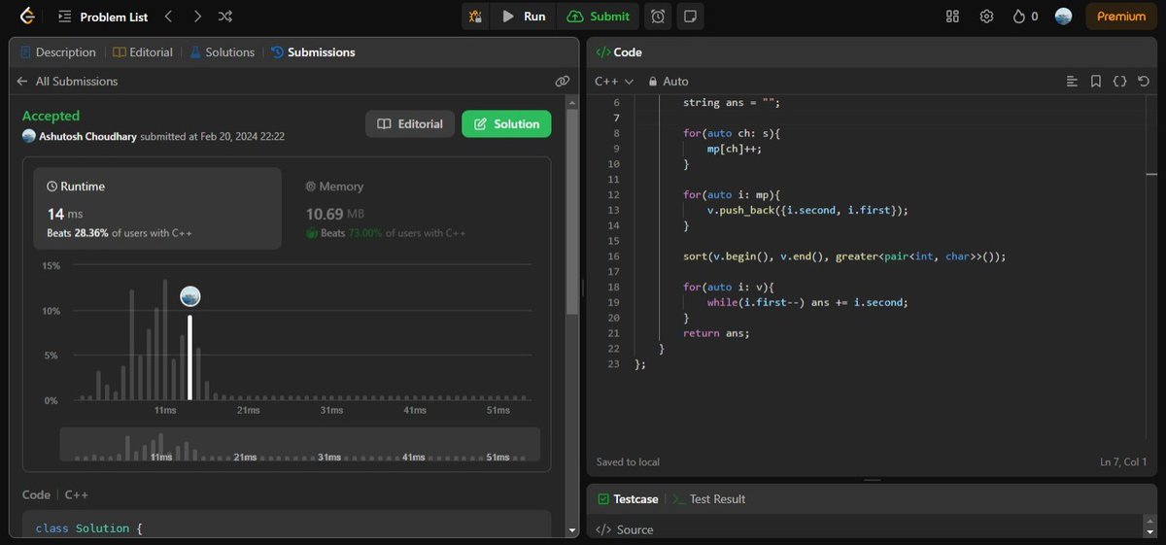Click the 'Code | C++' label
The height and width of the screenshot is (545, 1166).
point(55,494)
